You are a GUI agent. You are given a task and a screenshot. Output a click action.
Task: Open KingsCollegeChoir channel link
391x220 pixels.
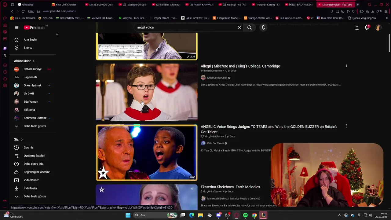217,78
